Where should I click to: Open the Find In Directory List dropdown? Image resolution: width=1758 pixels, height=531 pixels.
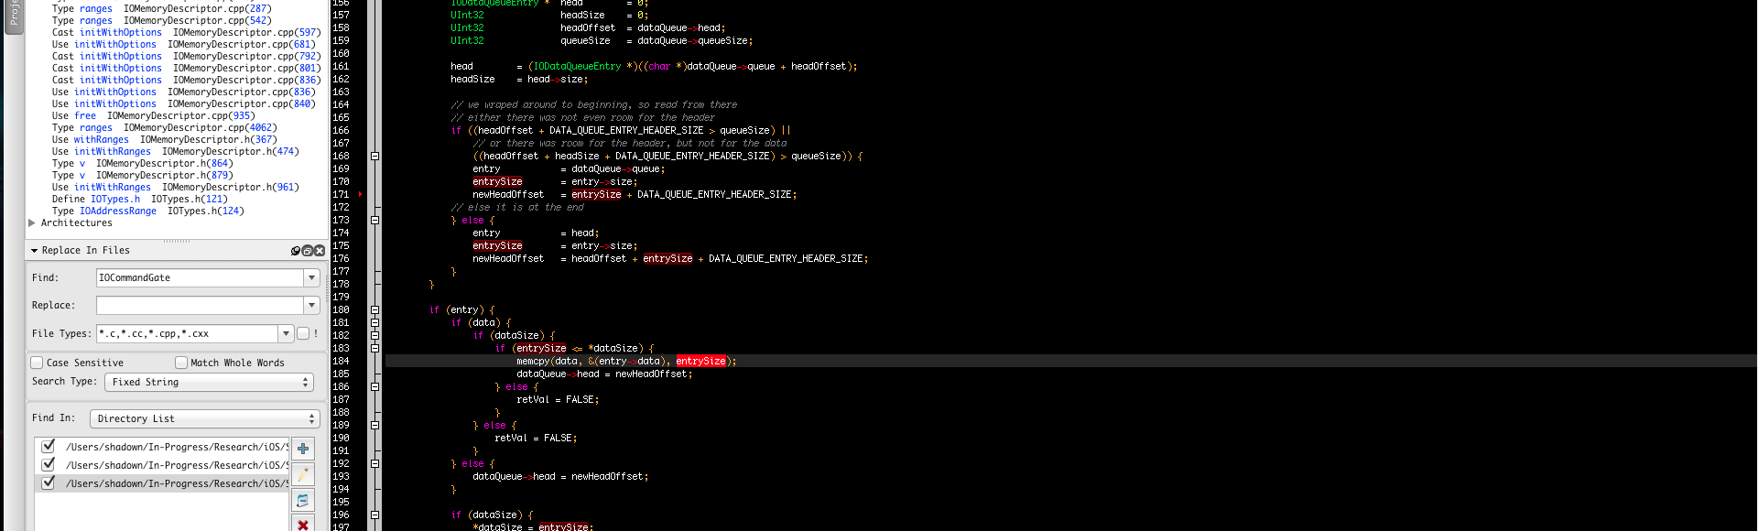[x=204, y=419]
